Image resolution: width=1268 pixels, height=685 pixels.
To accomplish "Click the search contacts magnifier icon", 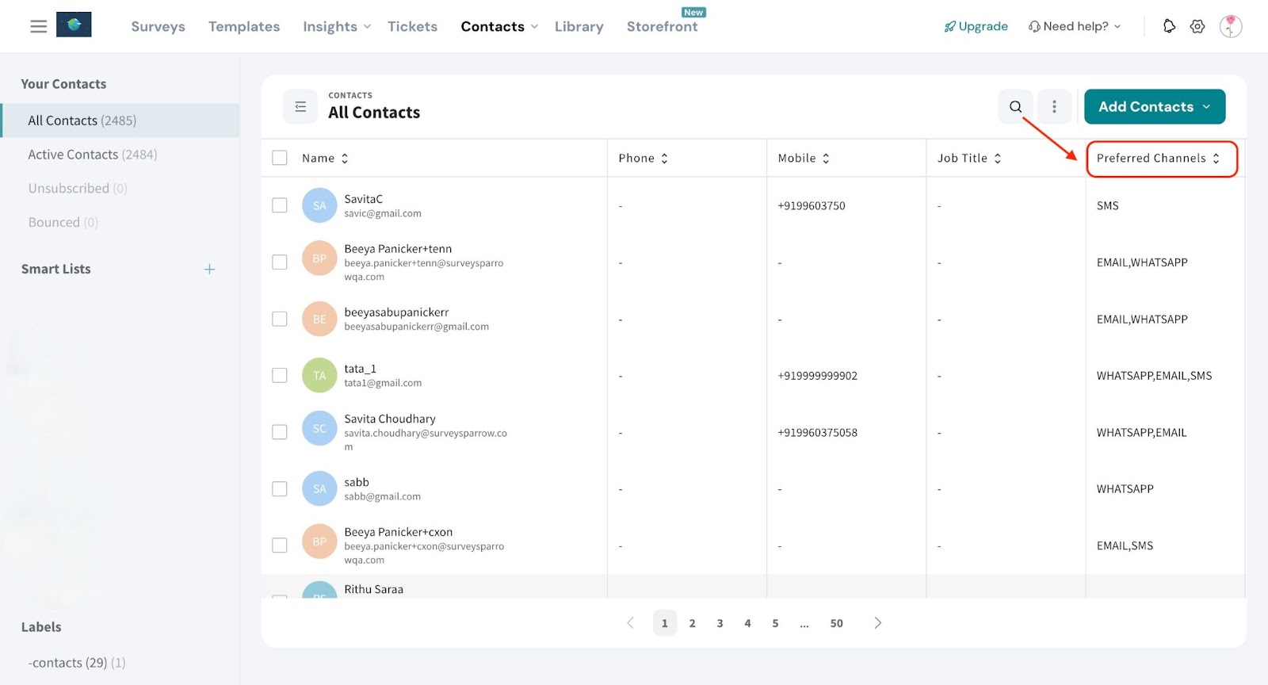I will click(1015, 107).
